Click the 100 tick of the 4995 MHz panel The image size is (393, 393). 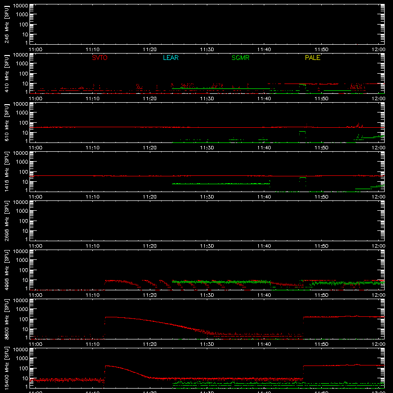[24, 270]
